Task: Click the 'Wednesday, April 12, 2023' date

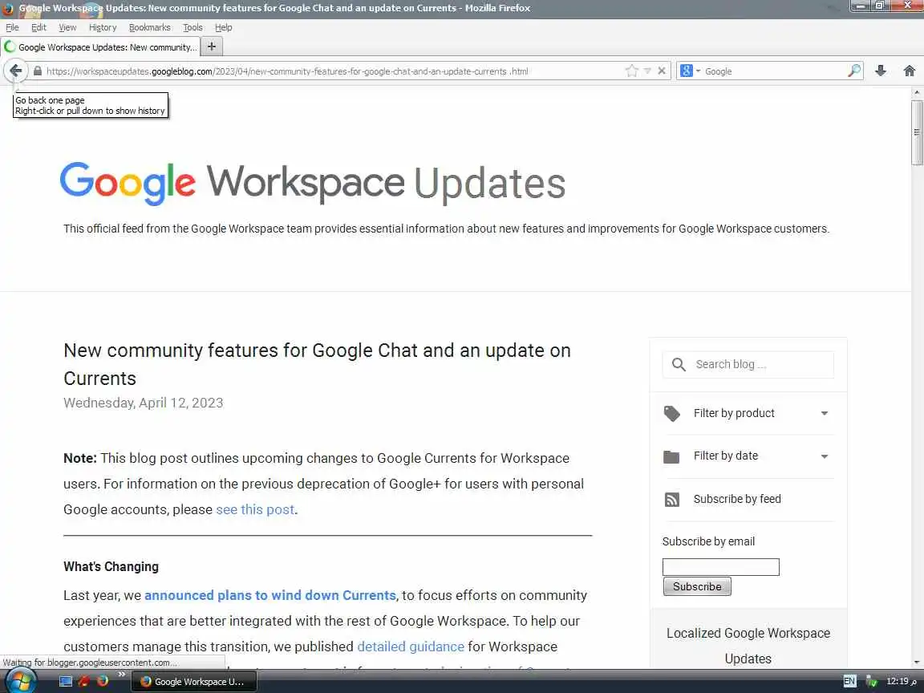Action: point(144,403)
